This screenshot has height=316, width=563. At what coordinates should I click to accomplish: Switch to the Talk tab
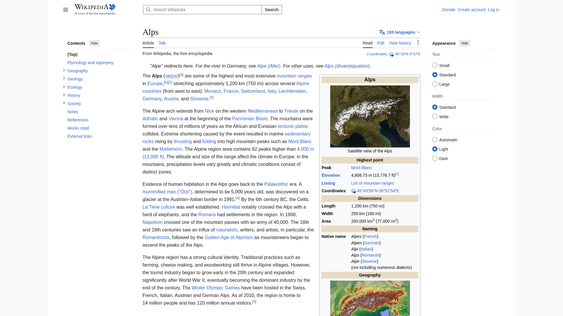[162, 43]
